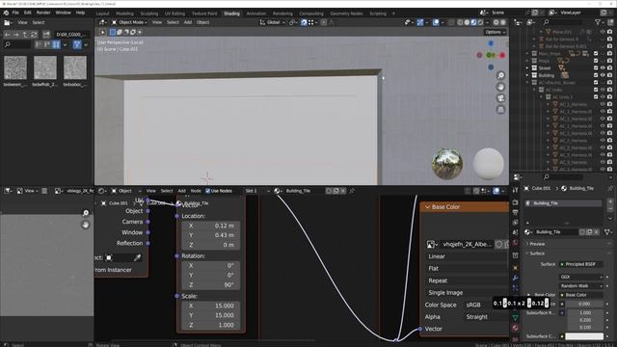The height and width of the screenshot is (347, 617).
Task: Select the Building_Tile material slot in the list
Action: [564, 203]
